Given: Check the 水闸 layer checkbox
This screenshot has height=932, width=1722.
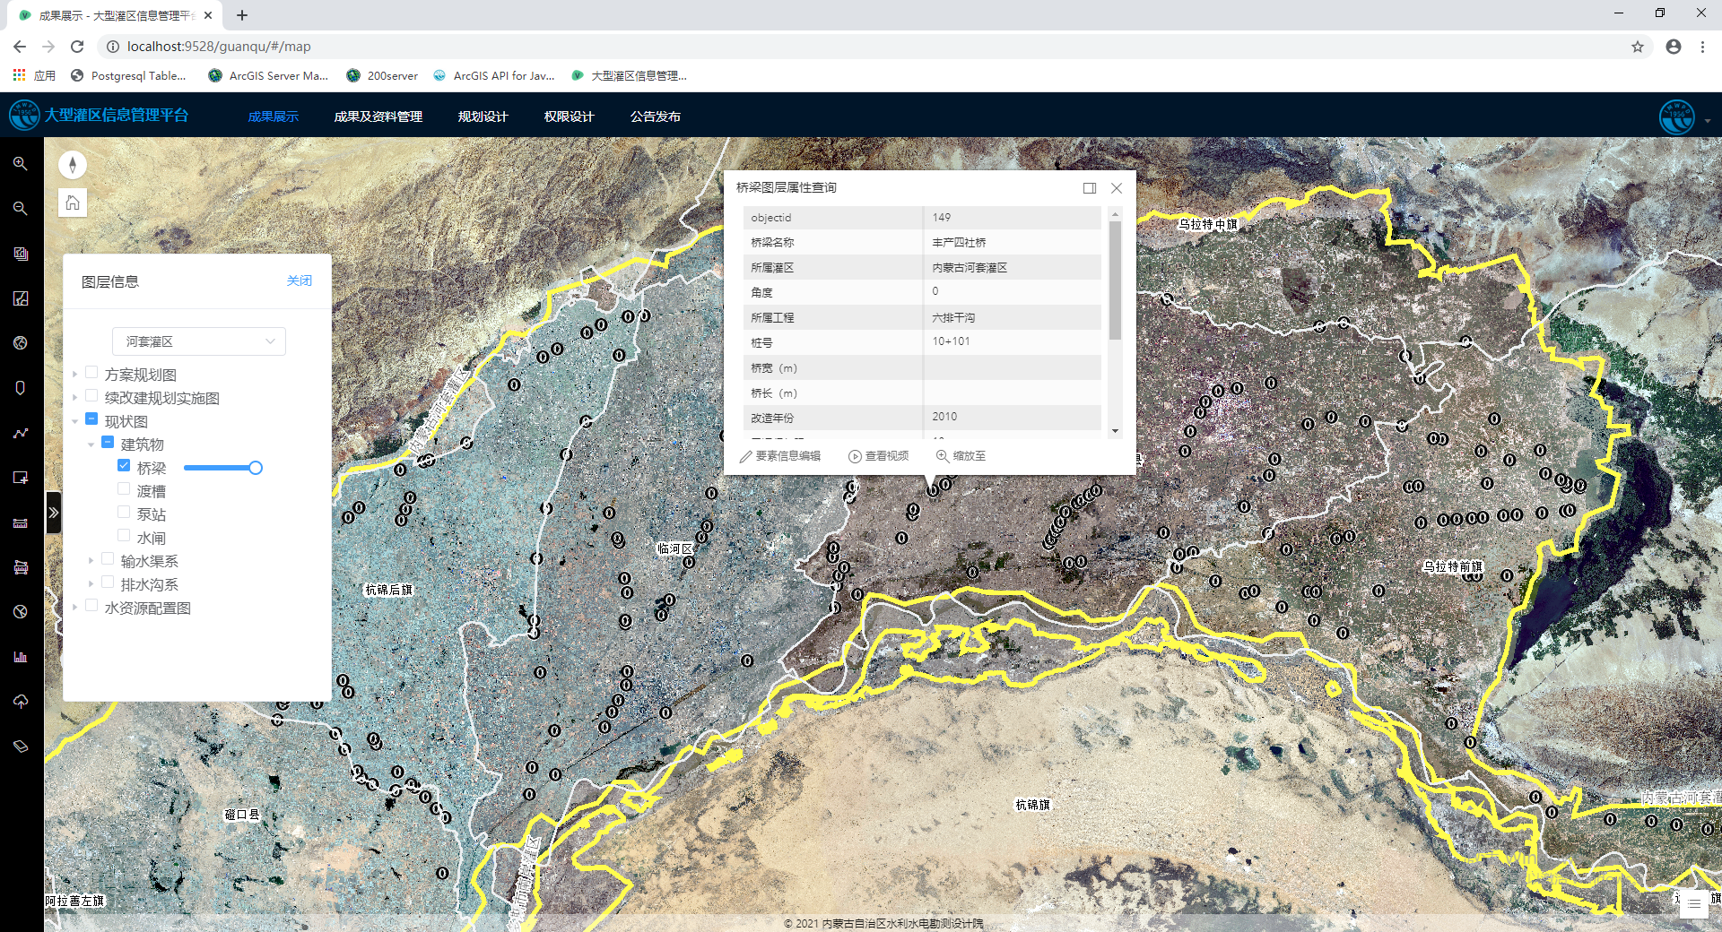Looking at the screenshot, I should [x=124, y=536].
